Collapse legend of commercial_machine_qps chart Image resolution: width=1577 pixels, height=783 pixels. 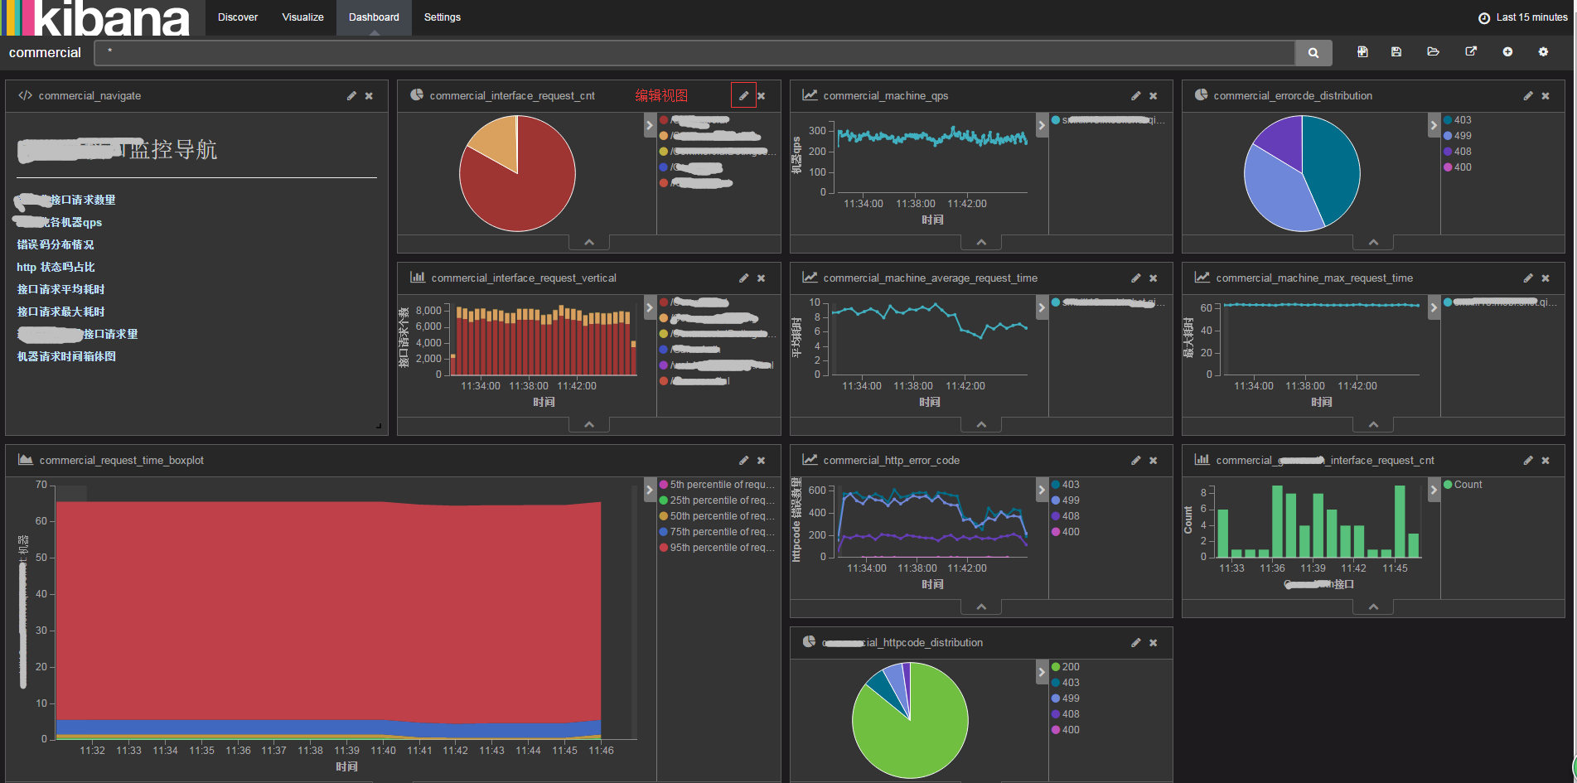click(x=1042, y=126)
